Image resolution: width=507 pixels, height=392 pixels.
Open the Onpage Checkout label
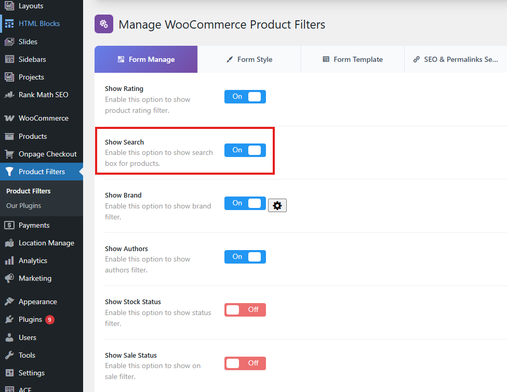tap(48, 154)
